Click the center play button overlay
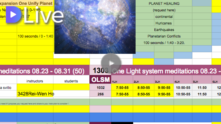221x124 pixels. pyautogui.click(x=111, y=63)
